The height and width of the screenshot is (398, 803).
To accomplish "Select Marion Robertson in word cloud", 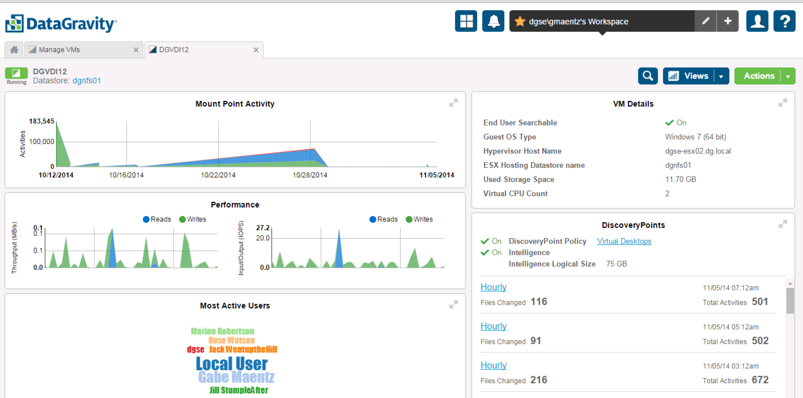I will [x=222, y=331].
